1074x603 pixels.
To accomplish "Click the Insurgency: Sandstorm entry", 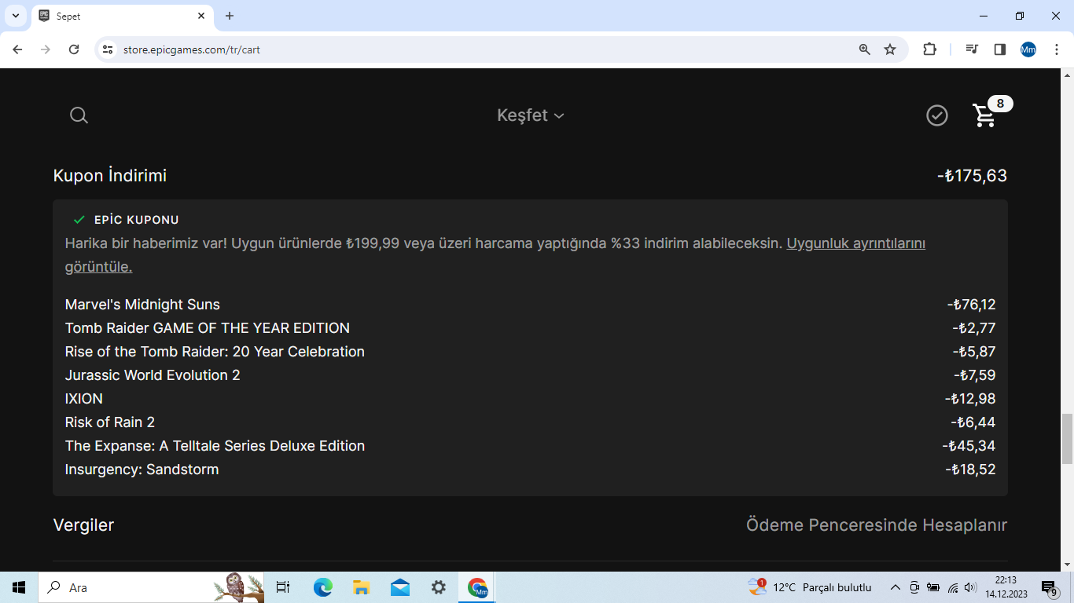I will [142, 470].
